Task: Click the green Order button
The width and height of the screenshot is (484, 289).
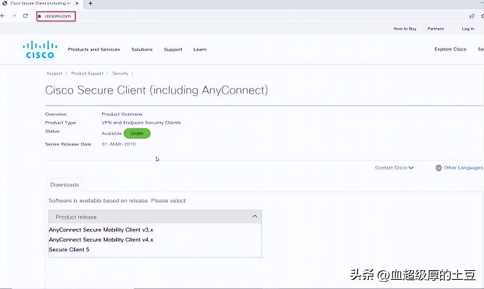Action: [x=137, y=134]
